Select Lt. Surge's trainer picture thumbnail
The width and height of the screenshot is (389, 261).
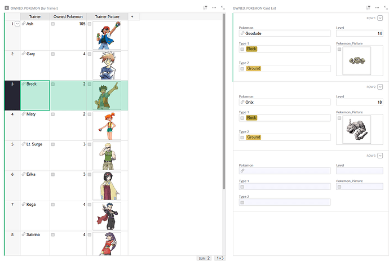pos(107,156)
